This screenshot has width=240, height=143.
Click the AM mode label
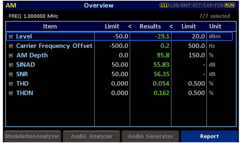coord(11,6)
